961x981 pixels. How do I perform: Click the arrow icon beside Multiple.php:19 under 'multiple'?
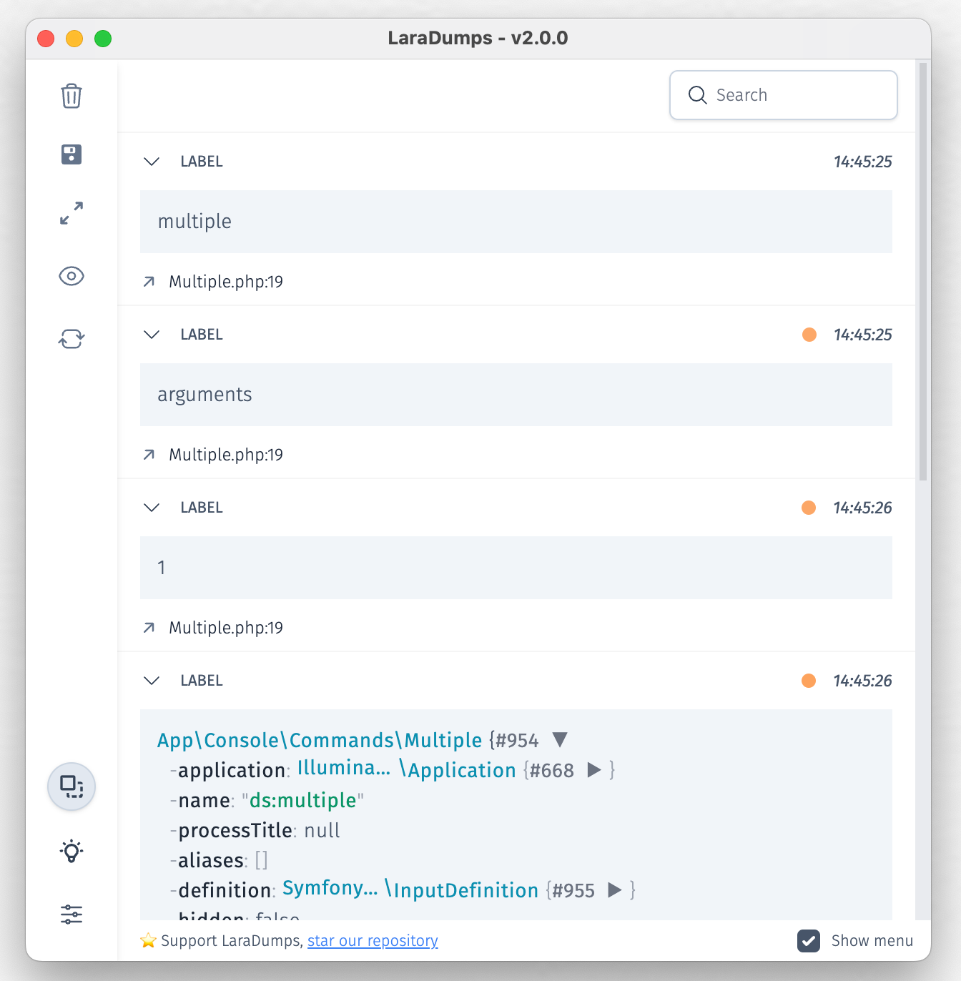149,282
